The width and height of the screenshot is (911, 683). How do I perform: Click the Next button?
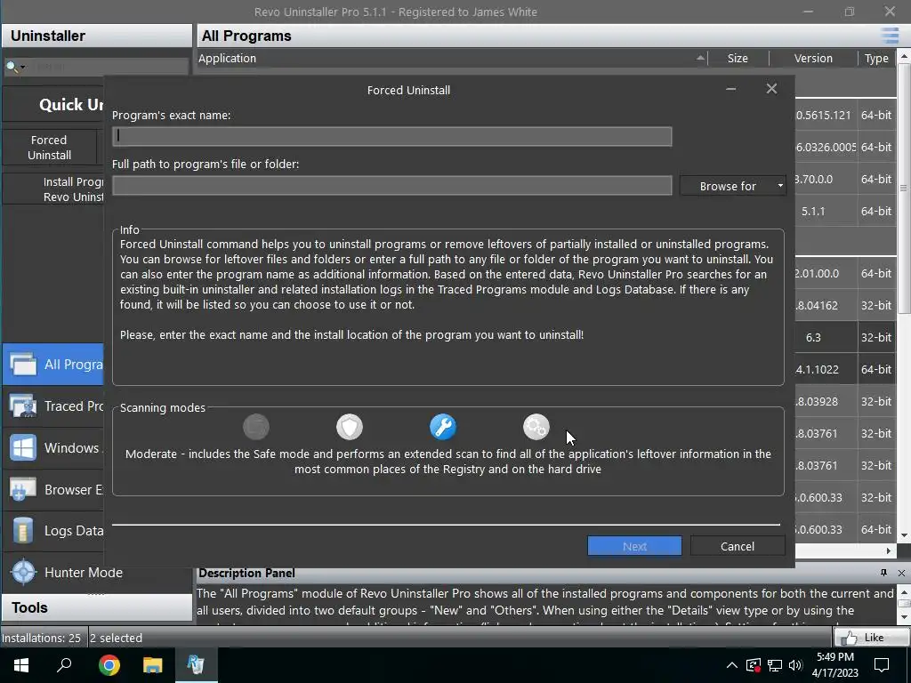tap(634, 546)
